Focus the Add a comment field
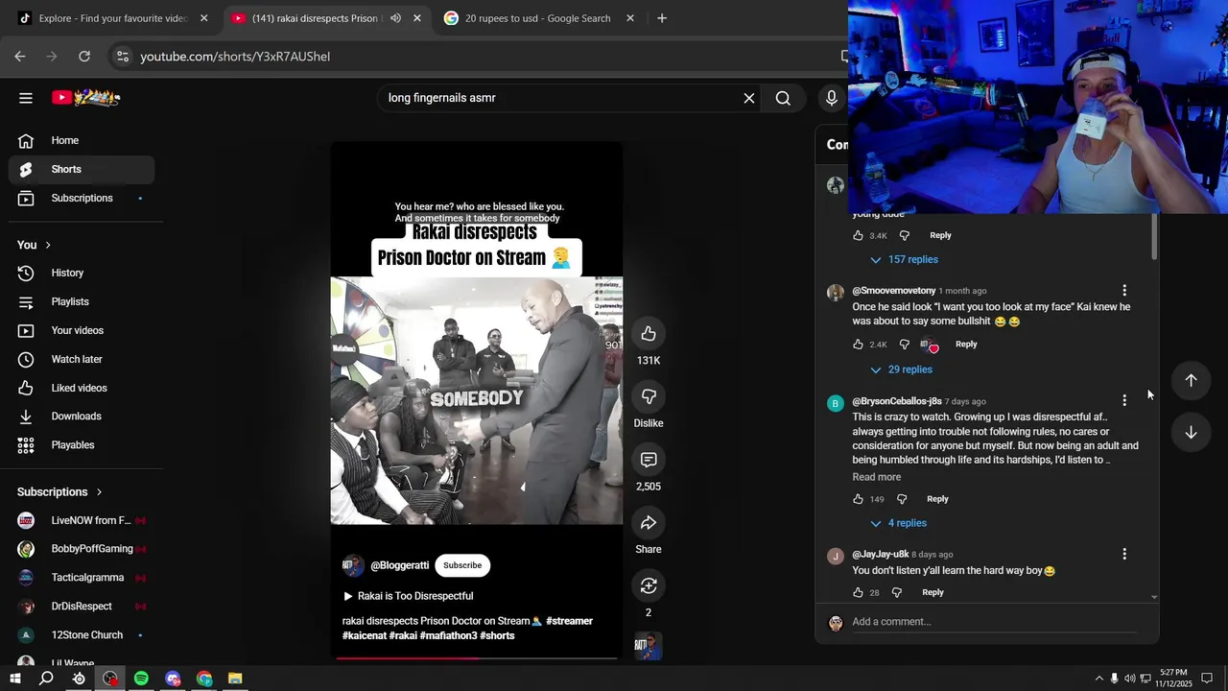This screenshot has height=691, width=1228. pyautogui.click(x=993, y=622)
